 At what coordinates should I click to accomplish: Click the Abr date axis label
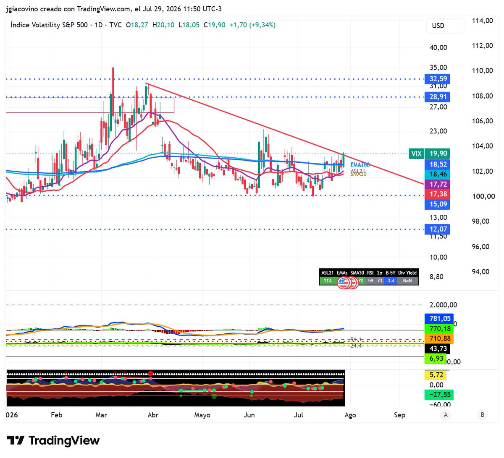[x=153, y=415]
